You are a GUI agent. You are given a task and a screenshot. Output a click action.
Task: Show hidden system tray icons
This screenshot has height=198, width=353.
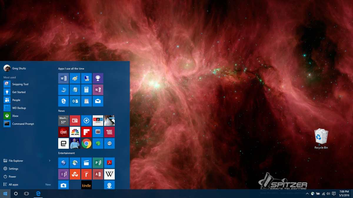click(x=307, y=194)
